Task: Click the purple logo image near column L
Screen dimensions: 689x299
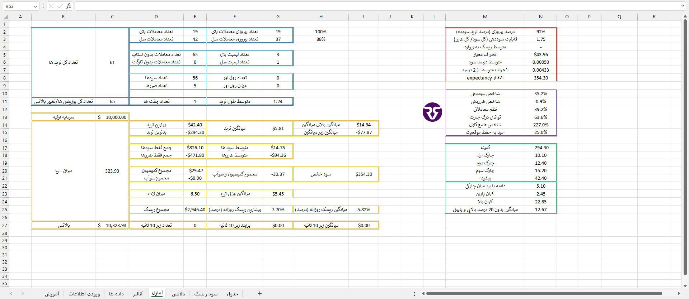Action: (432, 112)
